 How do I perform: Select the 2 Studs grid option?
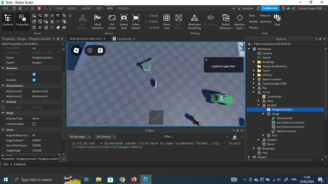click(x=152, y=16)
